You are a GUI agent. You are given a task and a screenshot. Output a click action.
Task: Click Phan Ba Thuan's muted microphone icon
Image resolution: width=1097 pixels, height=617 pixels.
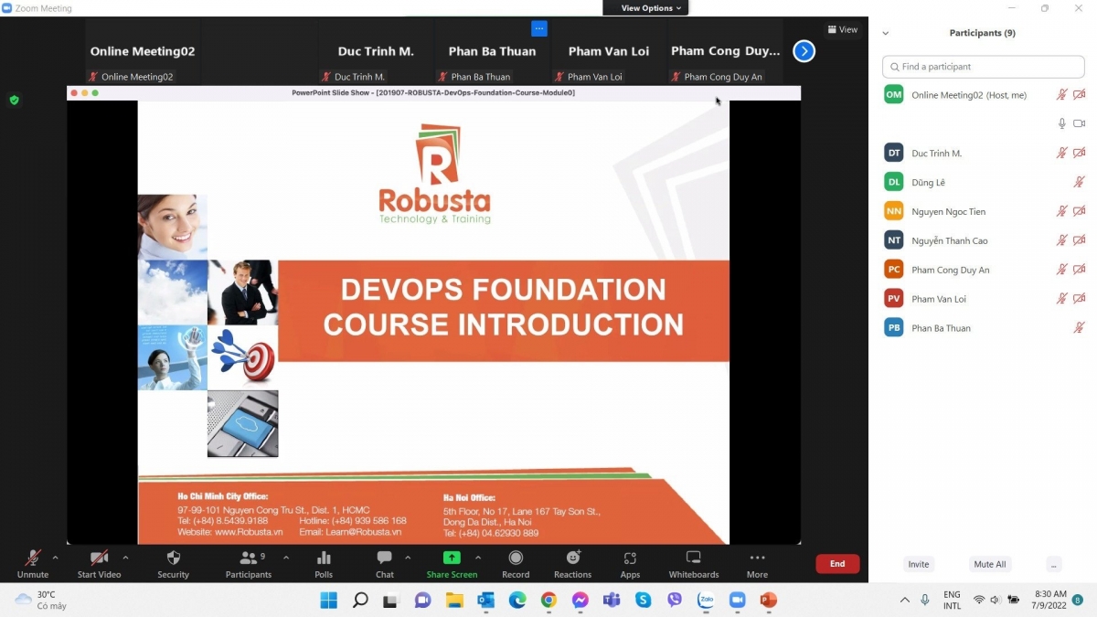tap(1080, 328)
